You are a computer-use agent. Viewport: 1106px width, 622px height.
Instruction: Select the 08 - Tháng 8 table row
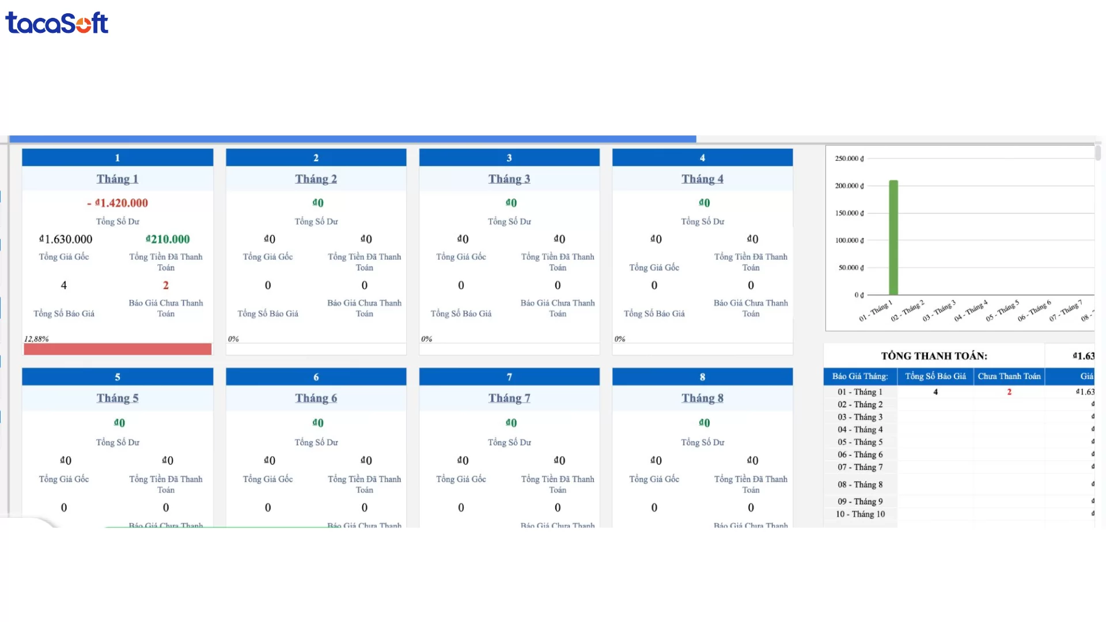tap(860, 485)
